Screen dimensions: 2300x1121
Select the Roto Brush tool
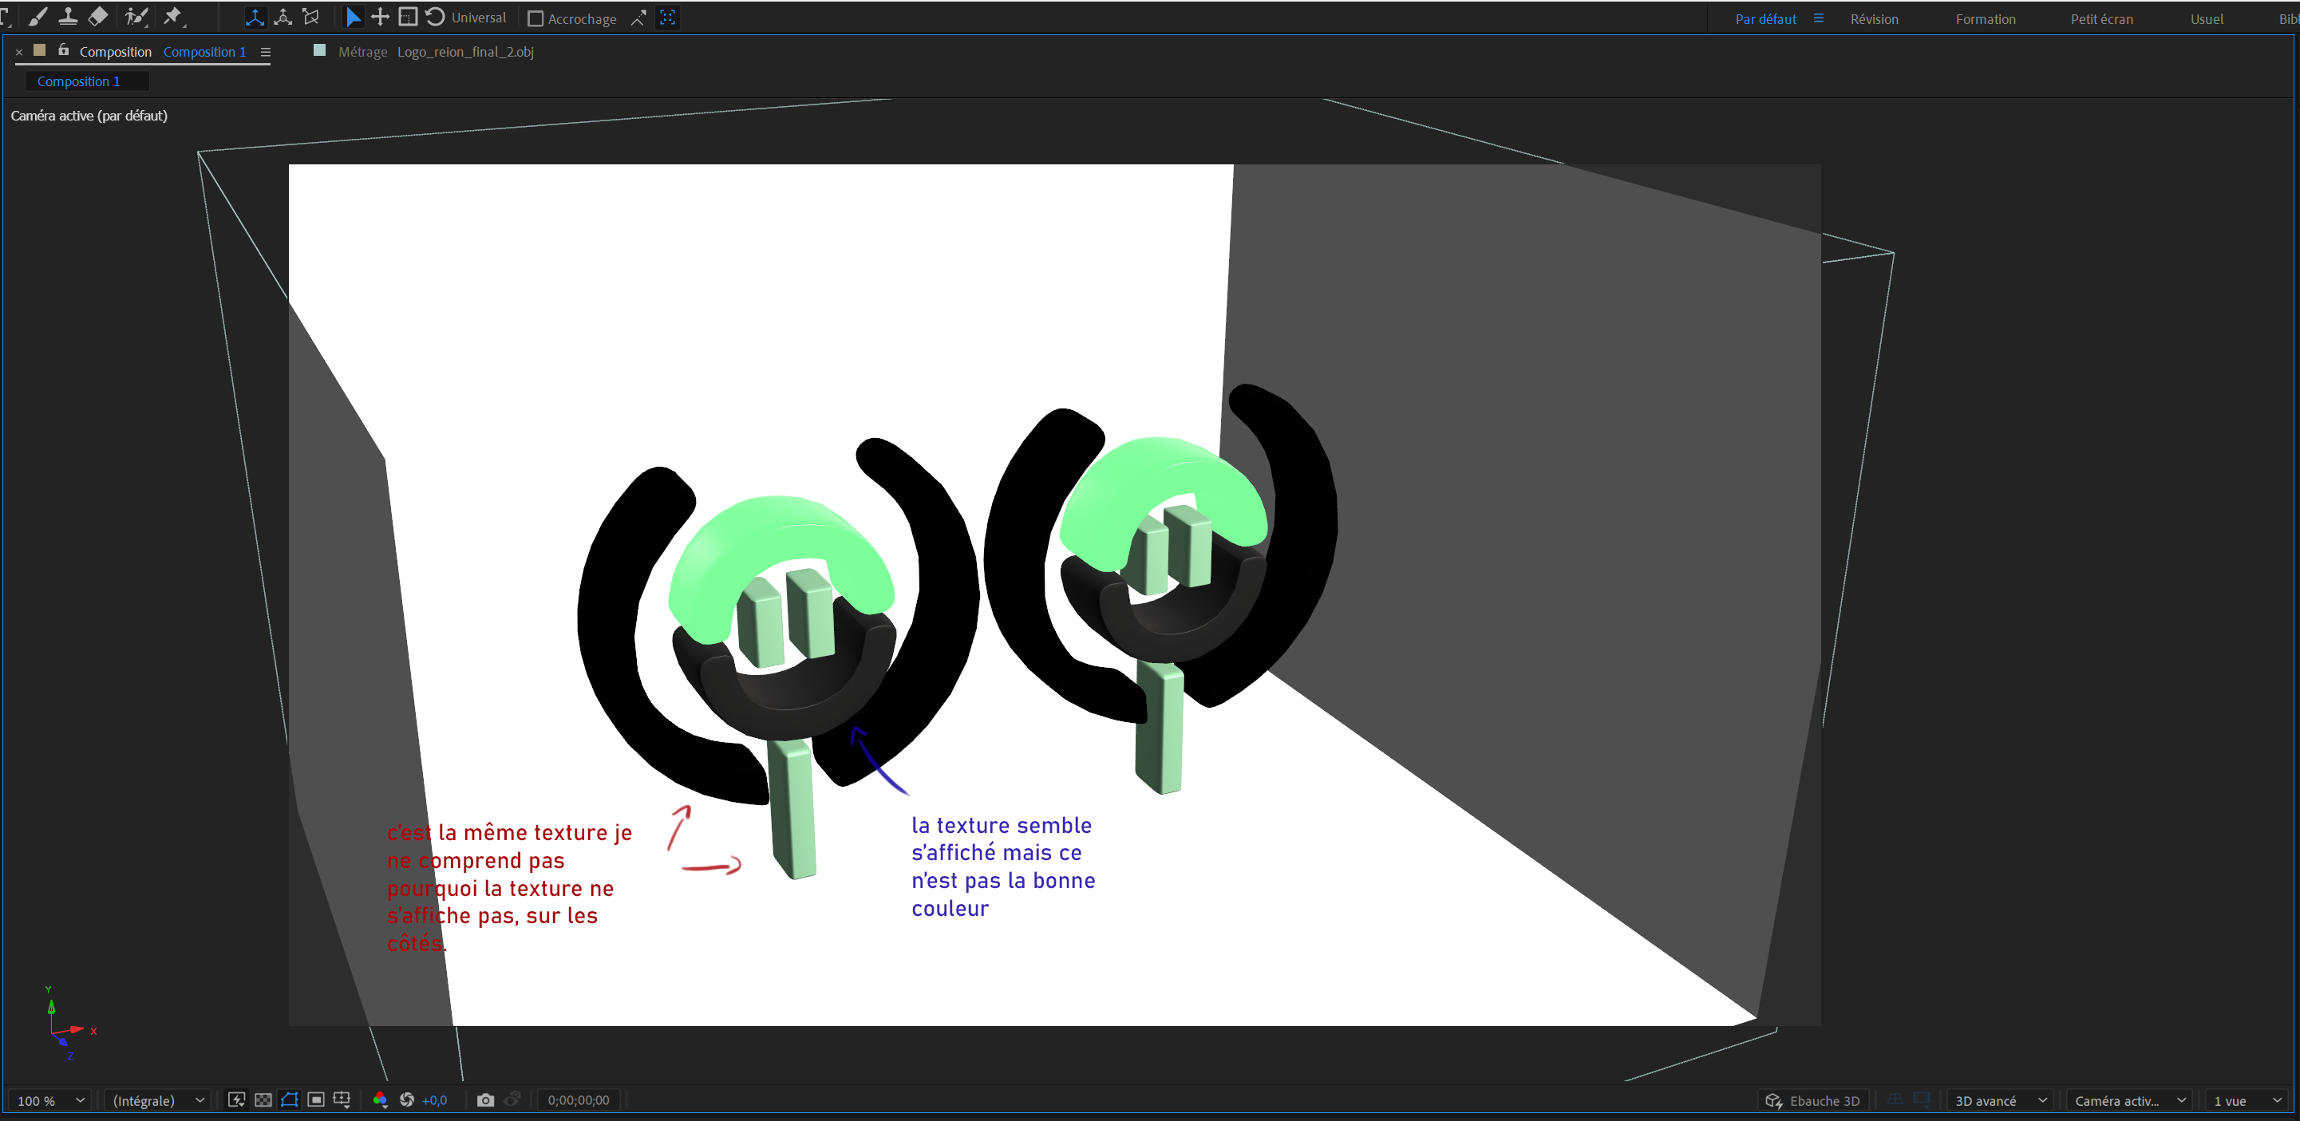(136, 17)
